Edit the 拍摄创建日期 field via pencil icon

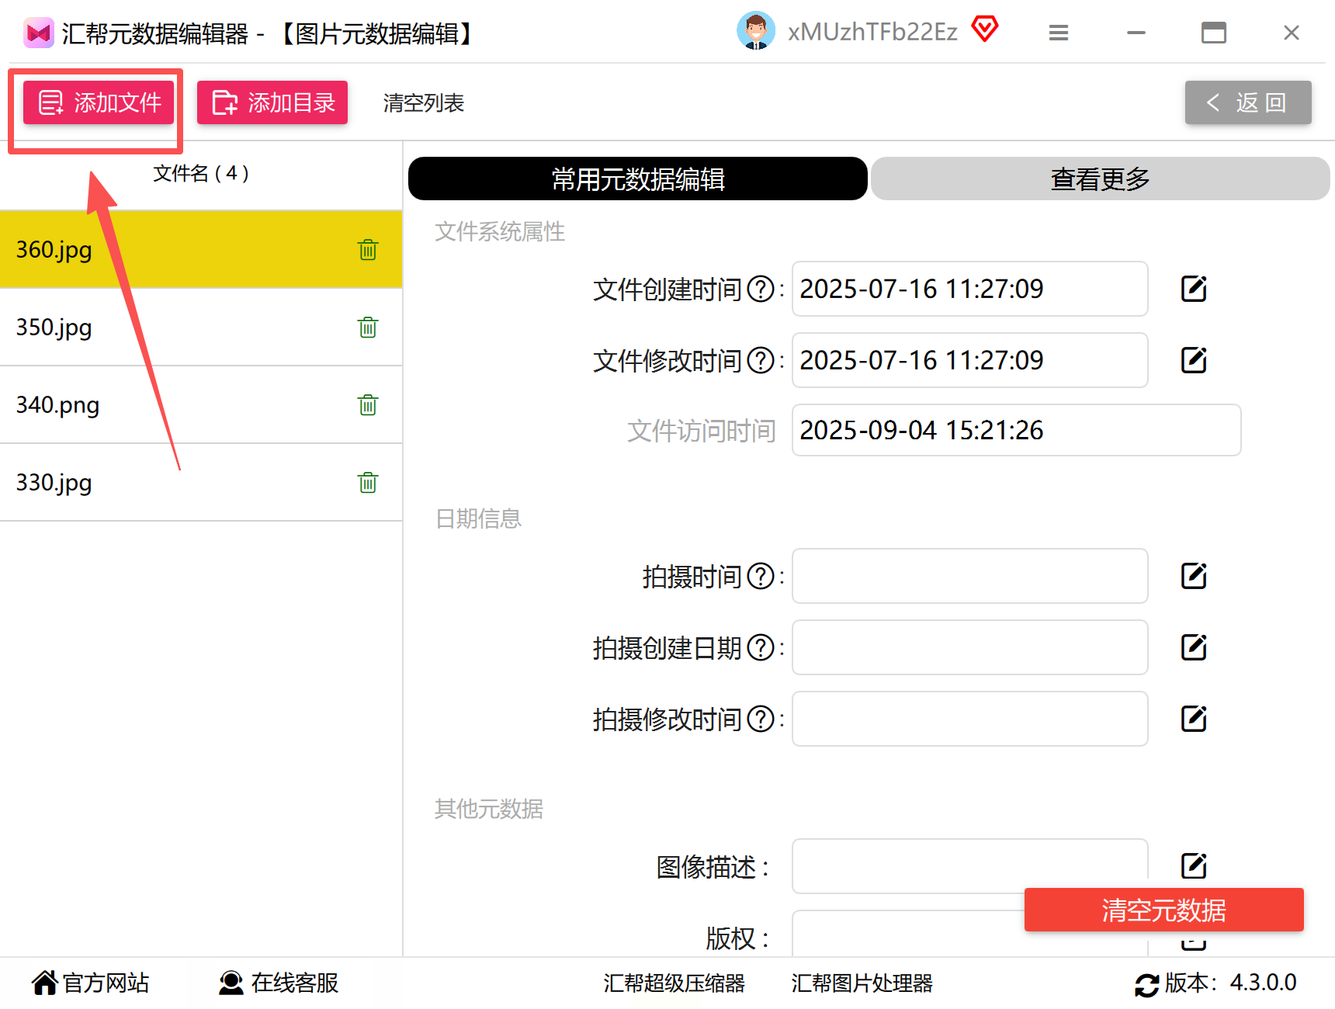[1194, 647]
